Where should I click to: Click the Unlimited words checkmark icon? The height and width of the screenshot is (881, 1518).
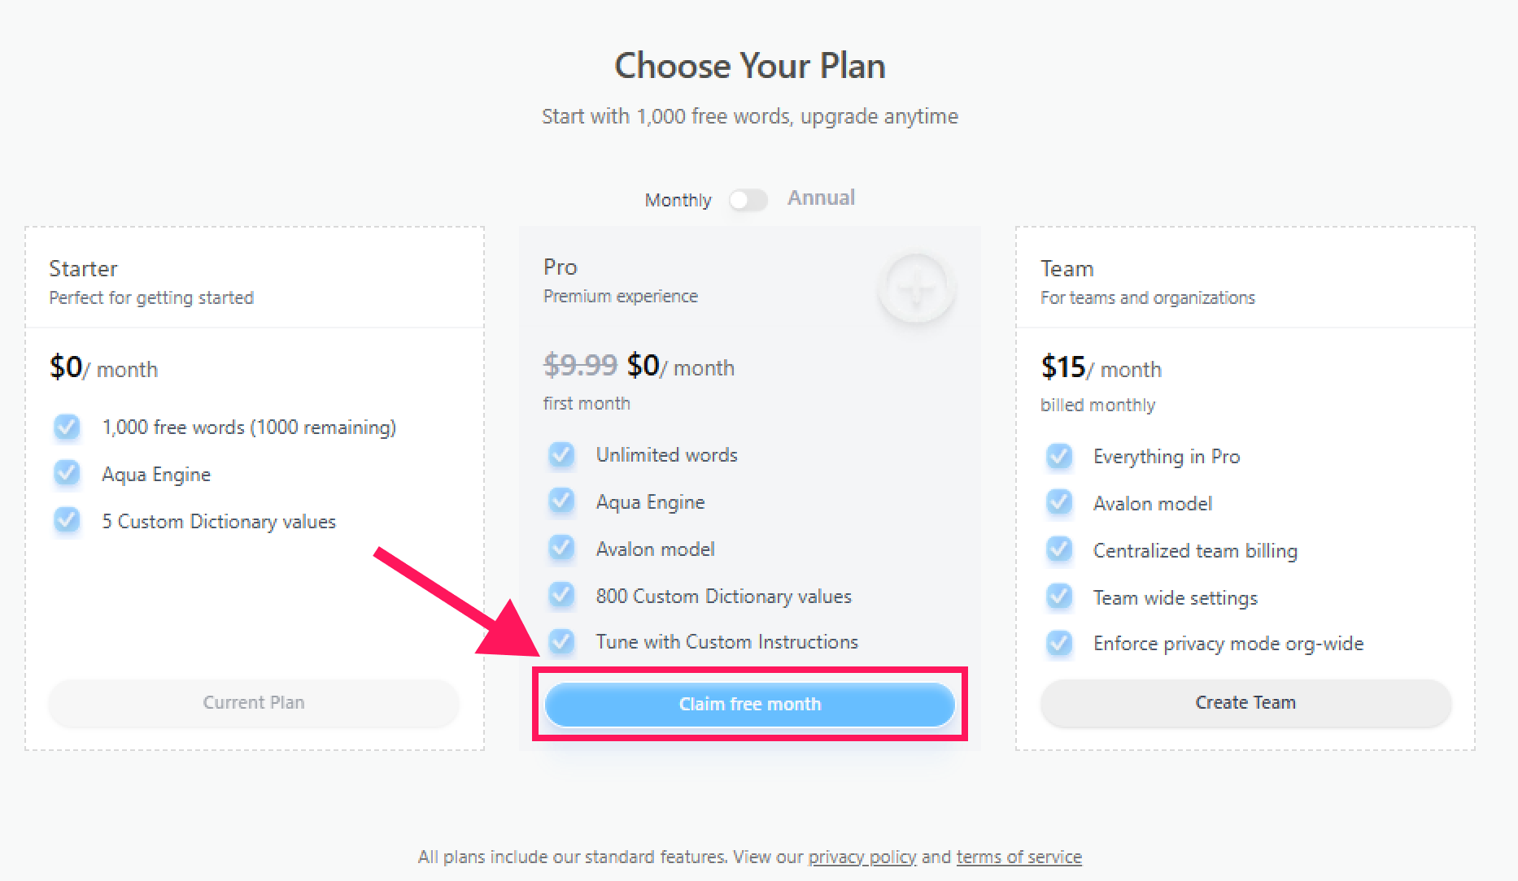tap(561, 455)
